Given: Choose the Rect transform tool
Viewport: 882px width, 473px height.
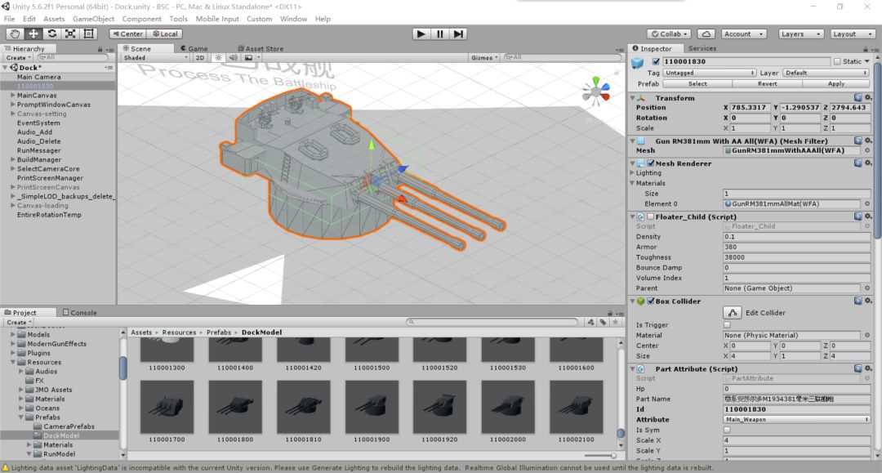Looking at the screenshot, I should click(x=89, y=33).
